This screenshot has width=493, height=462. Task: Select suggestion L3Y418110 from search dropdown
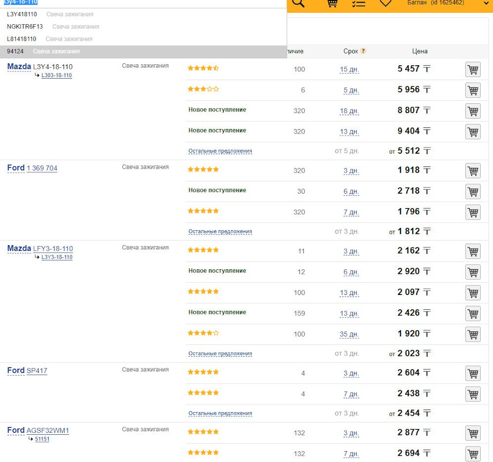(x=143, y=14)
